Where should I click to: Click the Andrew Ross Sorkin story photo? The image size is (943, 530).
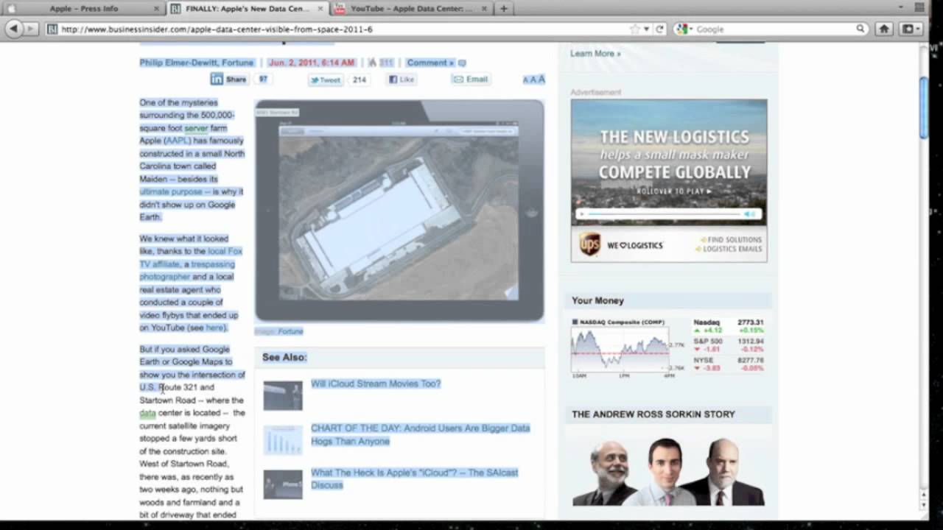tap(668, 471)
